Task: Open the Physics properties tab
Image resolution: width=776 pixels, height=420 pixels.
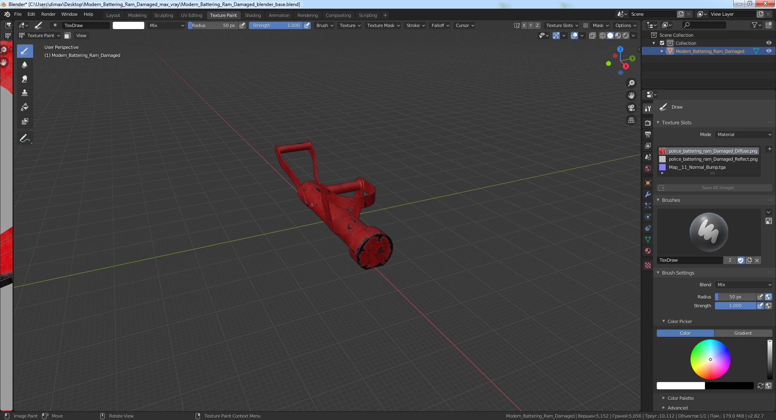Action: [648, 217]
